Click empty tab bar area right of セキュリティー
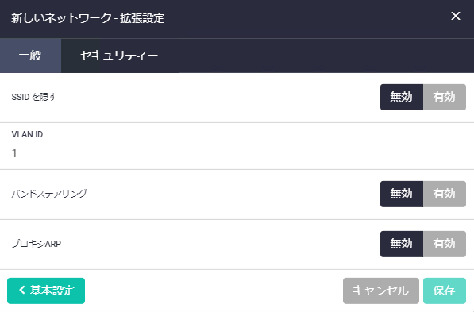Image resolution: width=474 pixels, height=312 pixels. 326,56
